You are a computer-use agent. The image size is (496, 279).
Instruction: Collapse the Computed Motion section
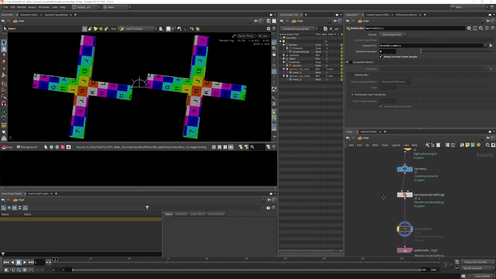pos(347,62)
